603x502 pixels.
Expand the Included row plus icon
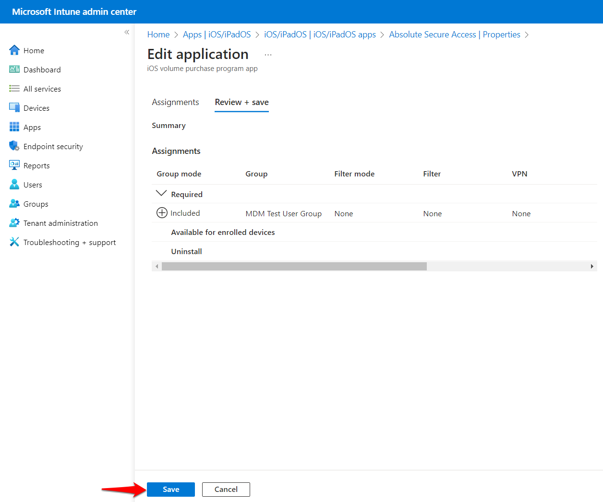click(x=162, y=213)
